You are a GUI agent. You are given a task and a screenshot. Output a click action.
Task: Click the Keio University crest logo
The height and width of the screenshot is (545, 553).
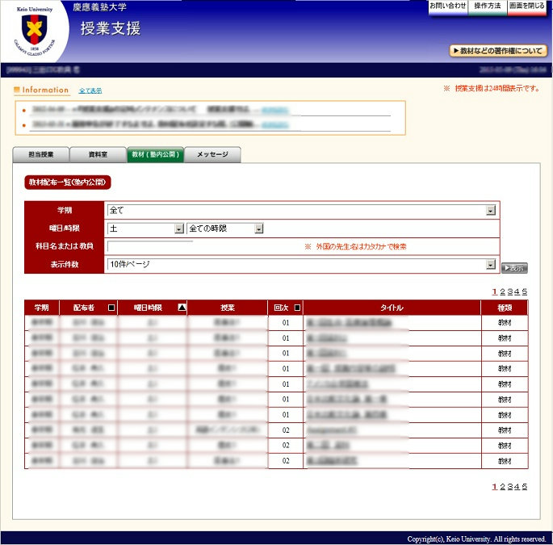coord(34,32)
